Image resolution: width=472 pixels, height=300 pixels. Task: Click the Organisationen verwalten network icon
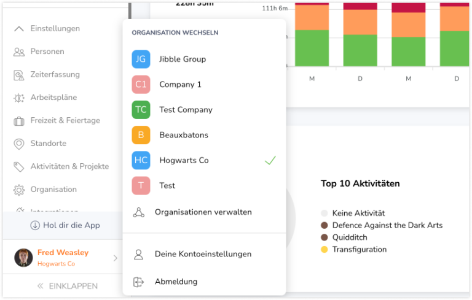(x=139, y=212)
